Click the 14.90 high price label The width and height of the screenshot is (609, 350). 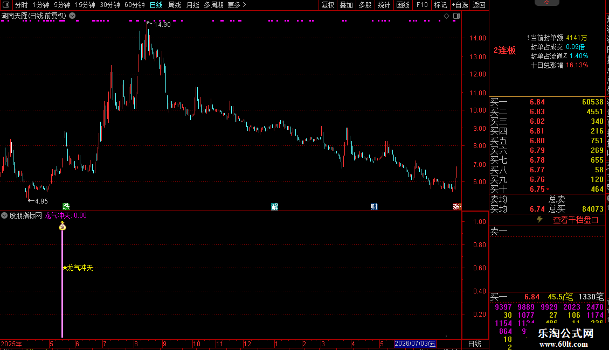pos(162,24)
